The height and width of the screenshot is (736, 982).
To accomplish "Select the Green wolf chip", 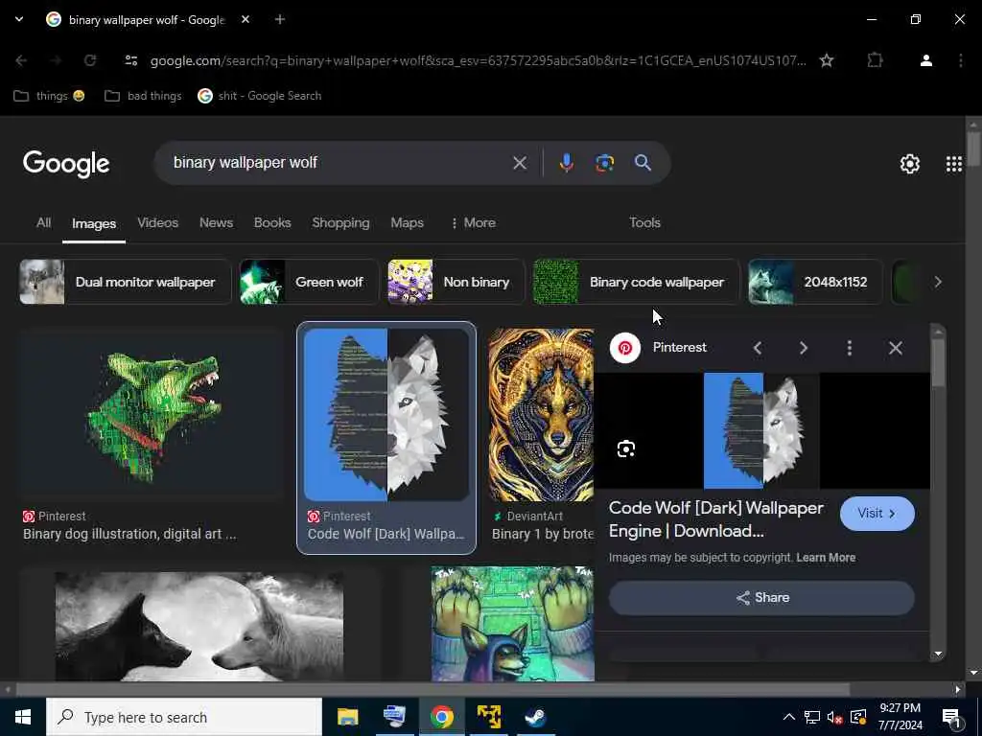I will click(309, 282).
